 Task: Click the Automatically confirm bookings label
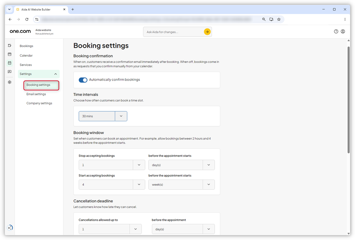[x=115, y=80]
